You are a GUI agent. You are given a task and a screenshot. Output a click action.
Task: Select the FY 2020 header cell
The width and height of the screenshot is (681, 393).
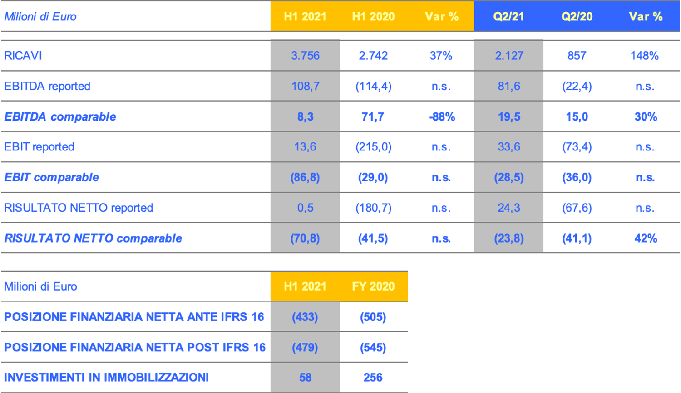tap(373, 286)
